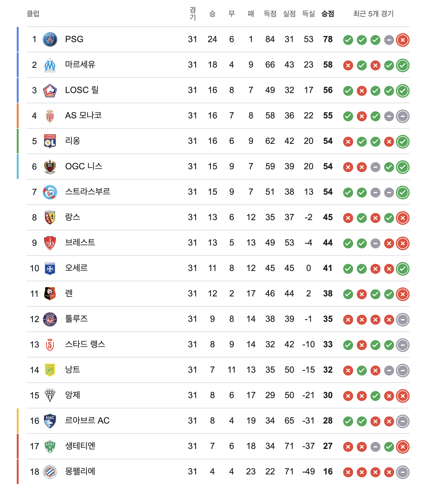Click the 최근 5개 경기 header
This screenshot has width=431, height=489.
point(373,14)
